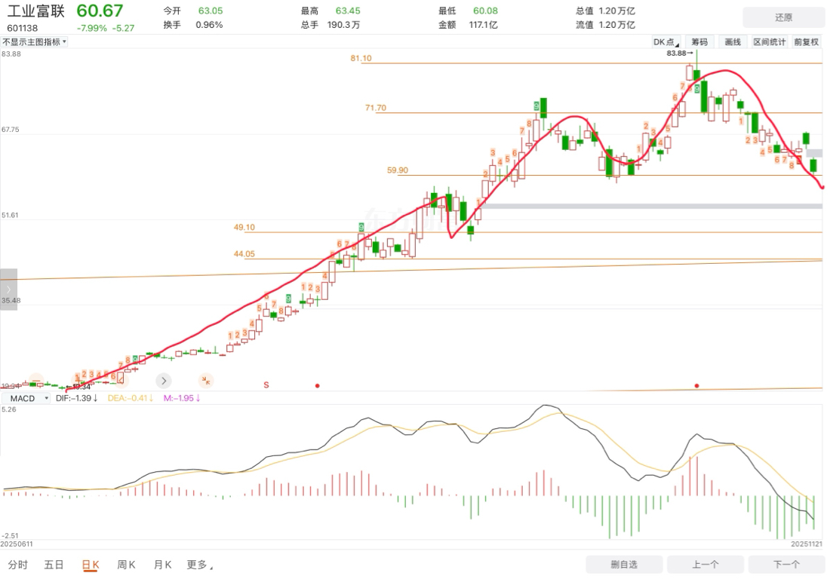
Task: Click the current price 60.67
Action: coord(100,11)
